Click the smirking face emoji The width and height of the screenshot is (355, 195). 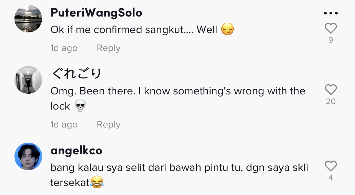227,30
